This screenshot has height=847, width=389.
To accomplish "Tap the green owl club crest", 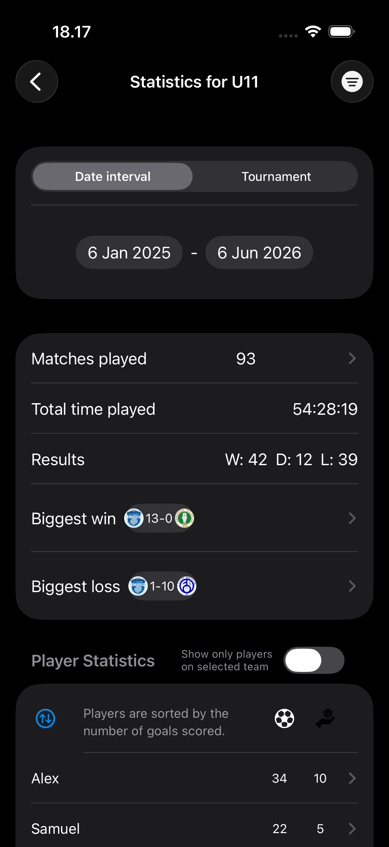I will (185, 518).
